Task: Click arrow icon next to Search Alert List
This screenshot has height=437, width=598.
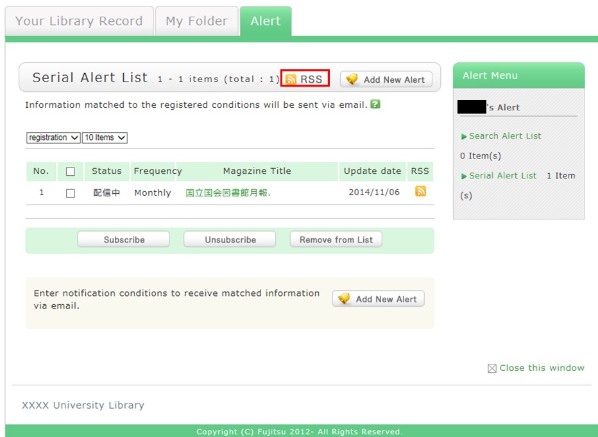Action: 464,137
